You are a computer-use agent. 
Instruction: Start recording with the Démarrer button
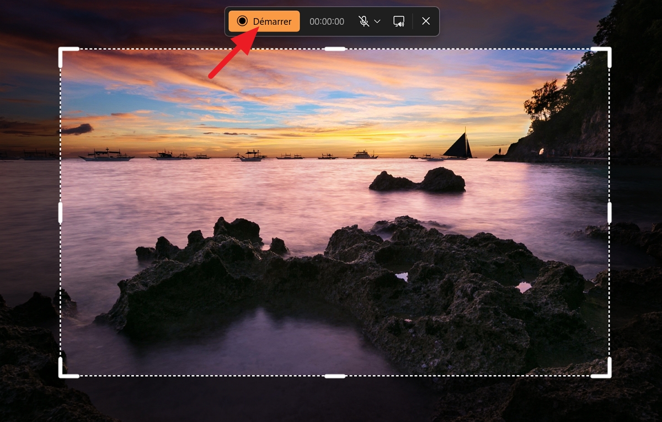tap(264, 22)
